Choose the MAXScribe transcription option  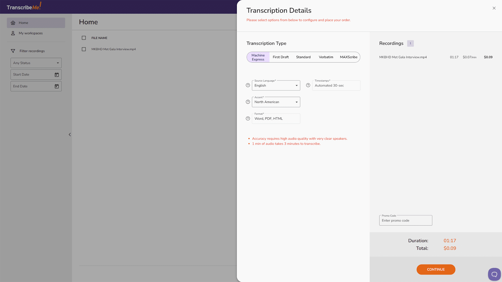pos(349,57)
